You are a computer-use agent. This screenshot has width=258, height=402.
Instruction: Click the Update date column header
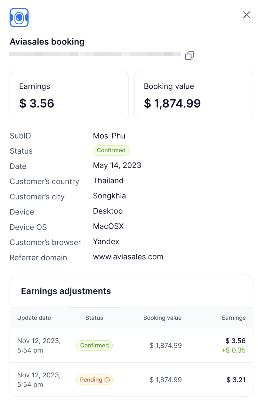click(x=34, y=318)
